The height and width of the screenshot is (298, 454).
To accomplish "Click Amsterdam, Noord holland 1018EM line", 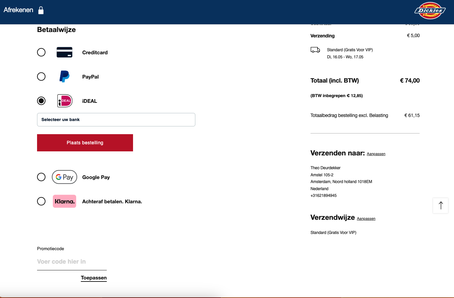I will tap(342, 182).
